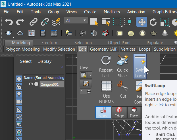Activate the Quick Slice tool

122,66
